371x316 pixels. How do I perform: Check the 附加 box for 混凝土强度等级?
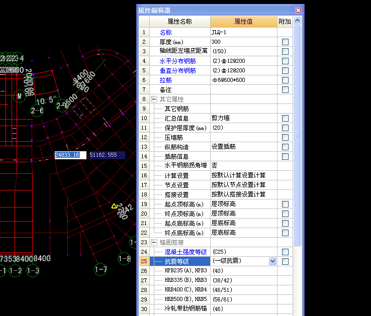tap(285, 252)
